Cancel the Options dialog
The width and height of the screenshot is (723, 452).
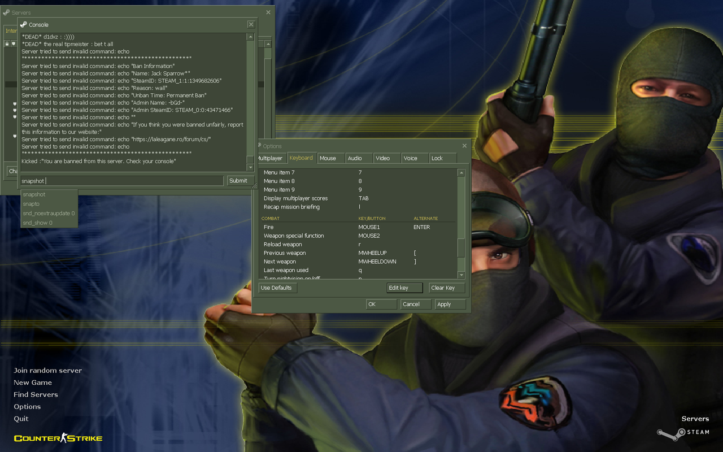416,305
